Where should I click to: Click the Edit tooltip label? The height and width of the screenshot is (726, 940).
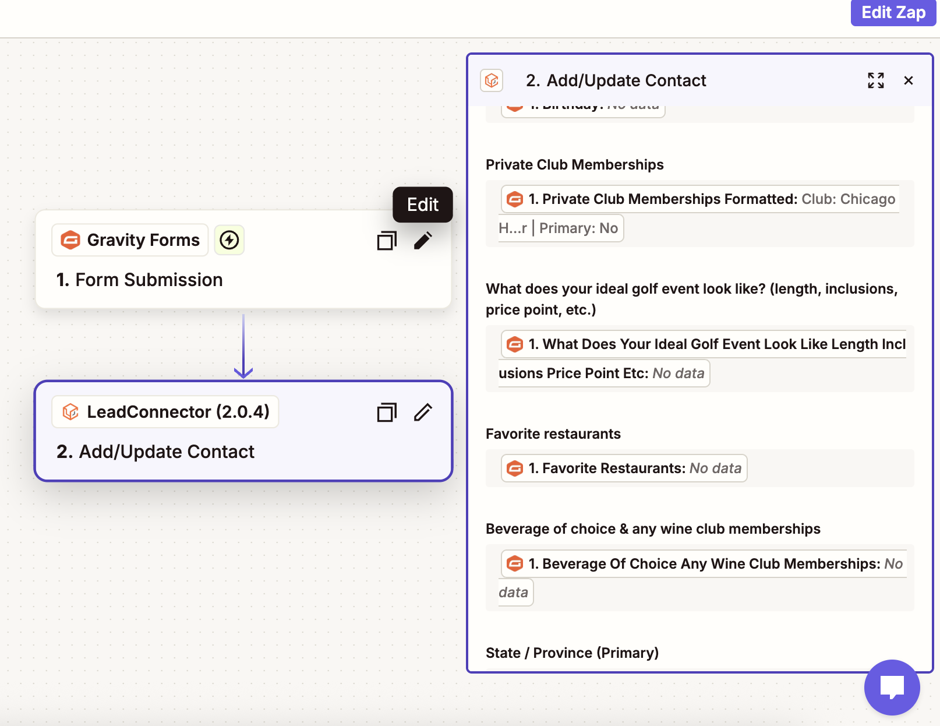tap(423, 205)
